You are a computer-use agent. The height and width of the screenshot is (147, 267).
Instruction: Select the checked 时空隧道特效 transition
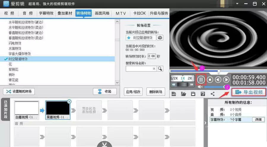tap(57, 59)
